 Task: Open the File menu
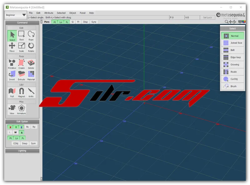31,13
